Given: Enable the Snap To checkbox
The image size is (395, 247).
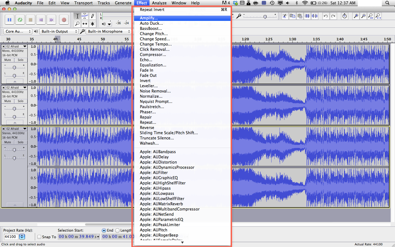Looking at the screenshot, I should click(39, 237).
